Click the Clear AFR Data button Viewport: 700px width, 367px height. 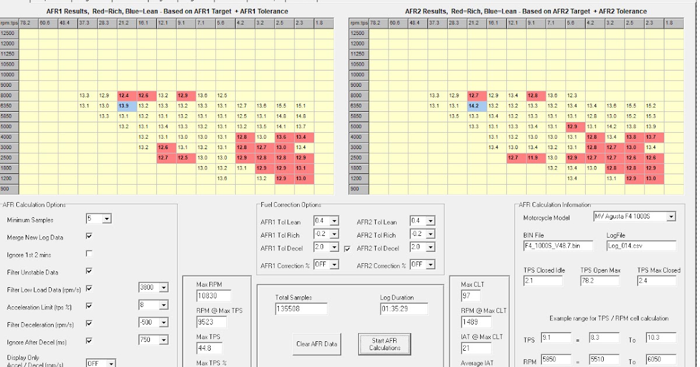(317, 344)
